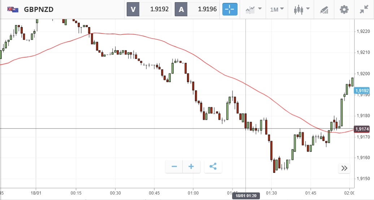Select the GBPNZD instrument name
374x200 pixels.
click(39, 9)
